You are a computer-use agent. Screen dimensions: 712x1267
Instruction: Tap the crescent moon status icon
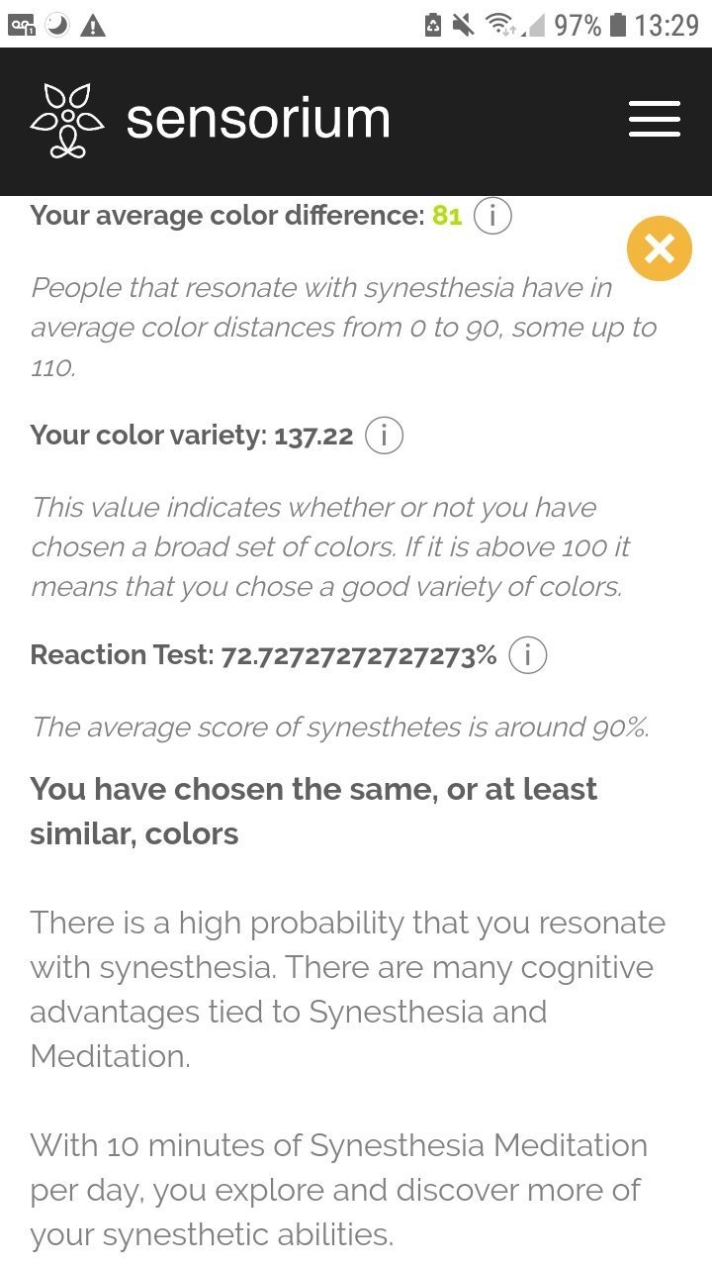pyautogui.click(x=57, y=25)
